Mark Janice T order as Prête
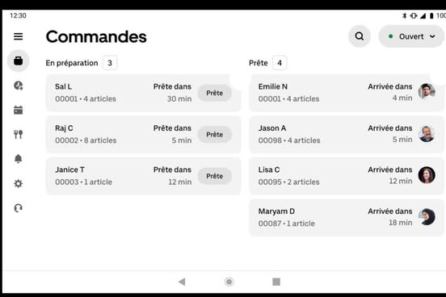The image size is (446, 297). coord(214,176)
